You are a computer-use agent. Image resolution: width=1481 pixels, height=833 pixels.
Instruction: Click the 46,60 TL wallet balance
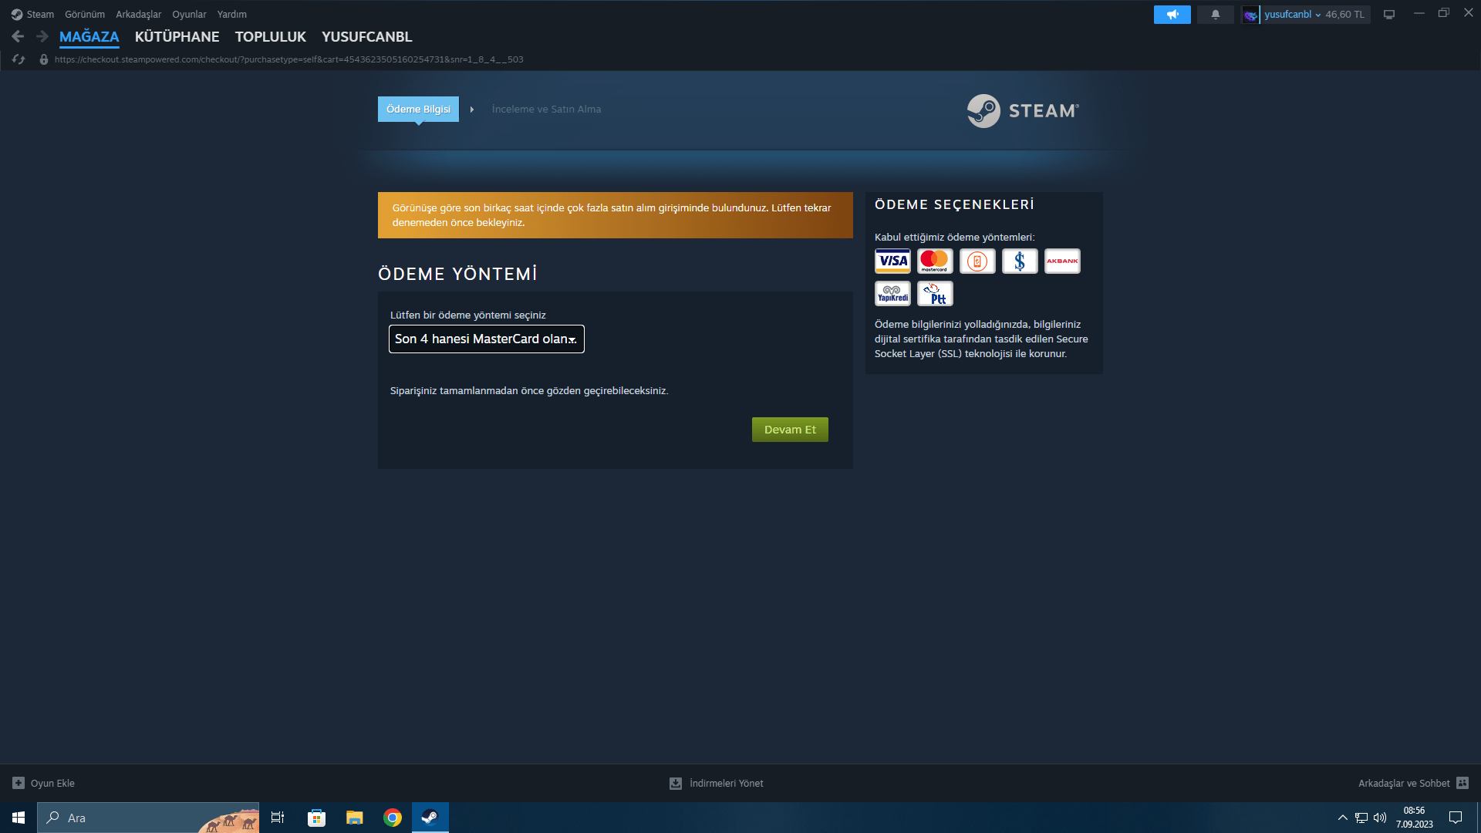coord(1344,15)
